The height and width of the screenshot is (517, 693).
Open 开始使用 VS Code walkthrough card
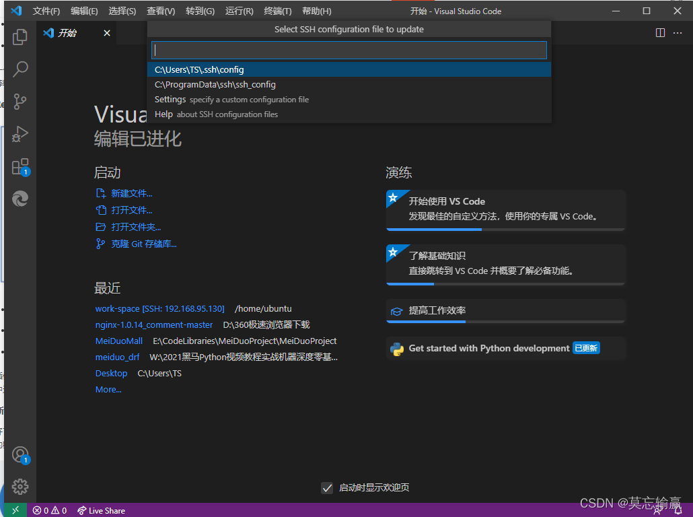(x=505, y=210)
